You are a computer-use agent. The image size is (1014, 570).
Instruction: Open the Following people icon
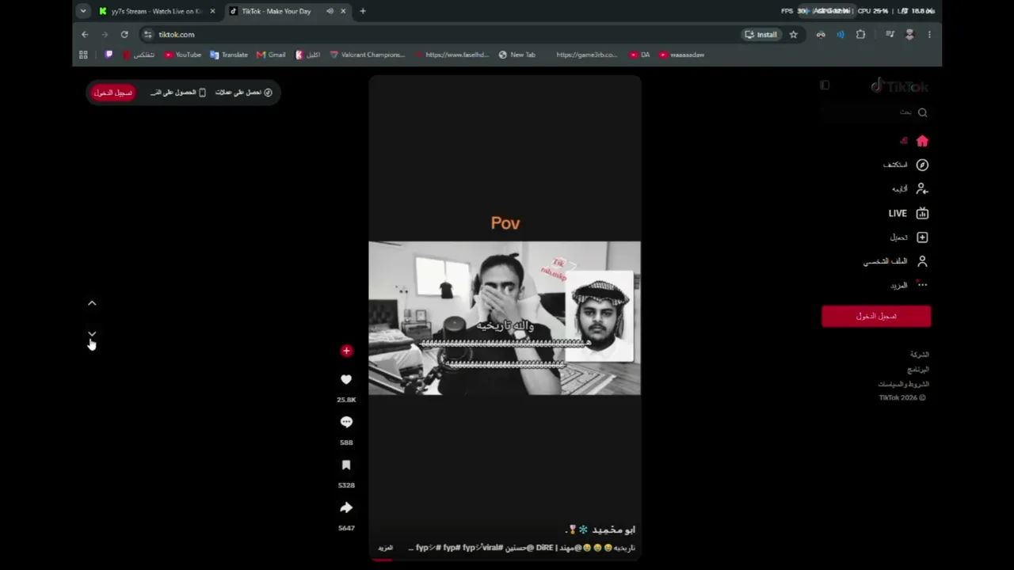point(922,188)
